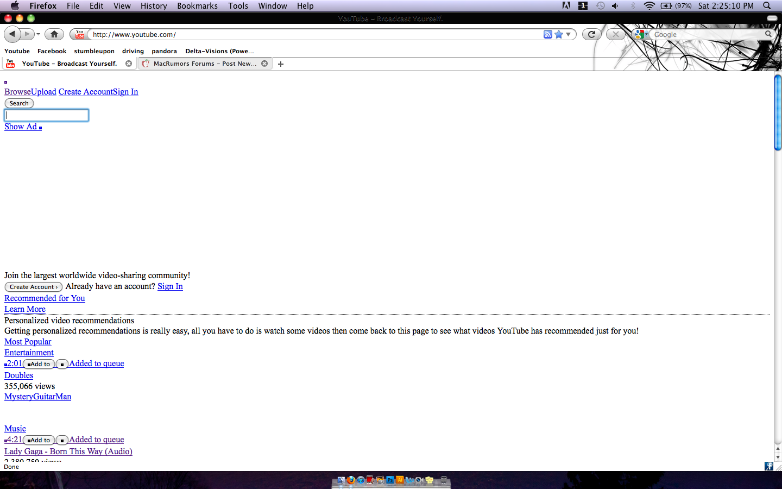Reload the page with the refresh button
The image size is (782, 489).
591,34
